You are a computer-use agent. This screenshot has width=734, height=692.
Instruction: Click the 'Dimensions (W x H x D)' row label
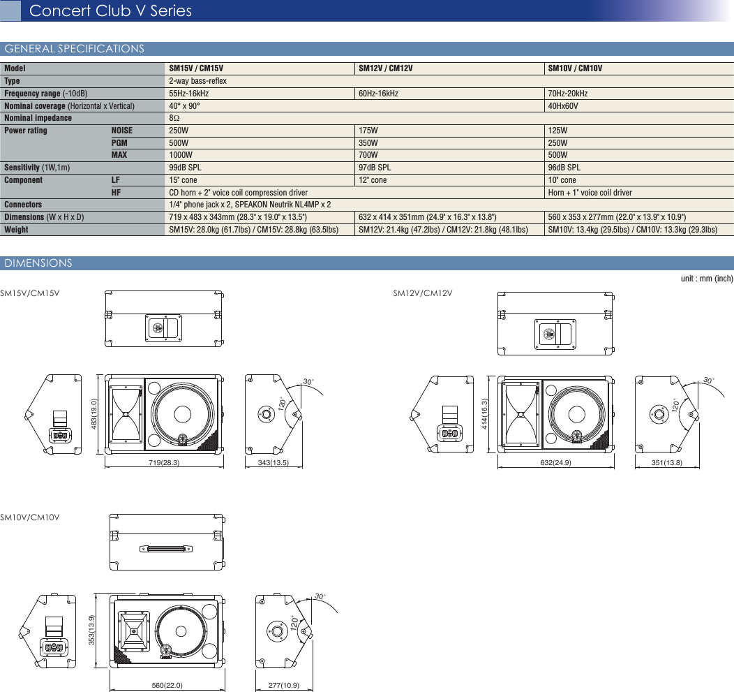[x=44, y=217]
